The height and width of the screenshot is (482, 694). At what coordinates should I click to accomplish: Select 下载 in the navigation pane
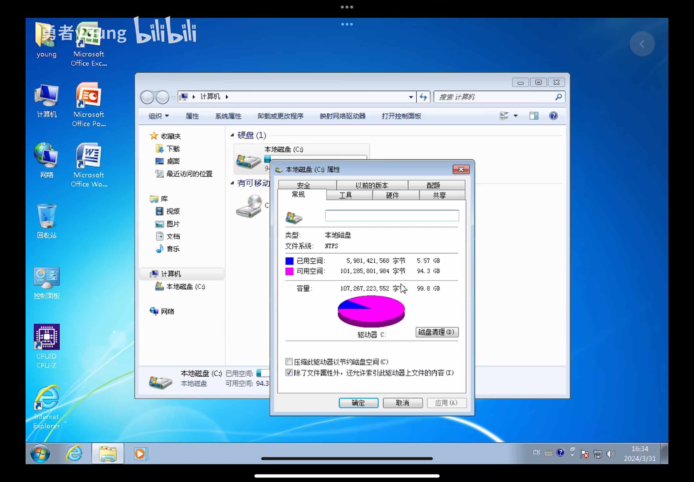(x=168, y=149)
